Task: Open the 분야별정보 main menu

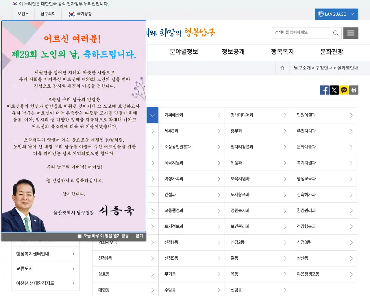Action: coord(184,52)
